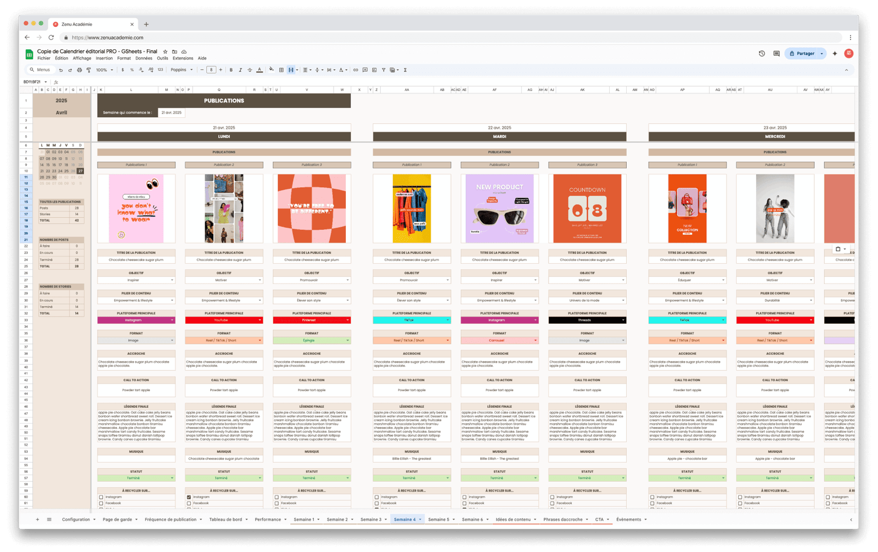
Task: Tick the Instagram checkbox under Mardi Publication 2
Action: 464,497
